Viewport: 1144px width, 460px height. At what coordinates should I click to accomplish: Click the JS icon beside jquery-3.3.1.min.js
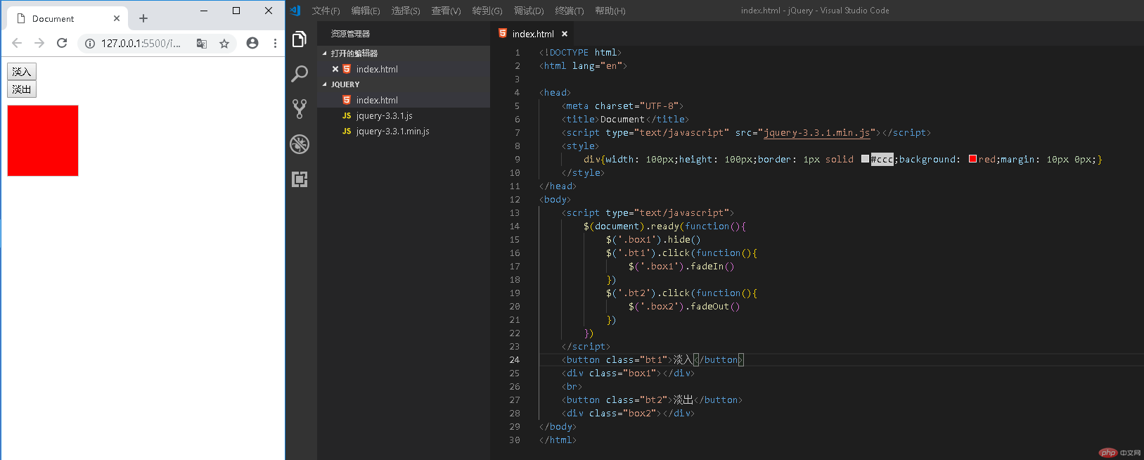(x=347, y=131)
